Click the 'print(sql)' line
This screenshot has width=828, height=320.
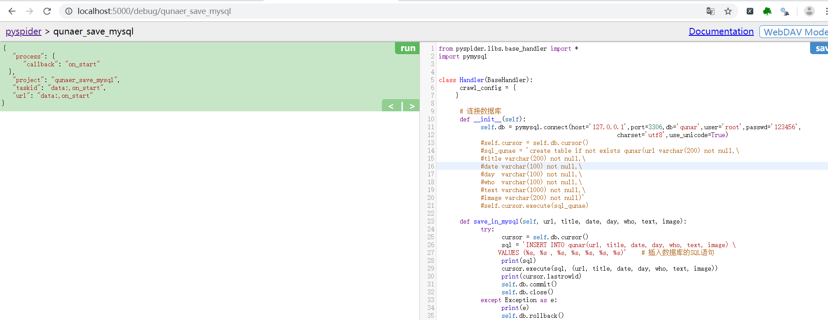tap(519, 261)
